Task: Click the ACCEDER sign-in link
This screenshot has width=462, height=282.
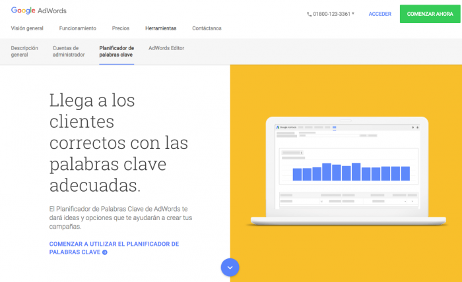Action: (x=379, y=14)
